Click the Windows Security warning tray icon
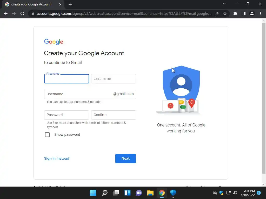This screenshot has width=266, height=199. tap(221, 193)
